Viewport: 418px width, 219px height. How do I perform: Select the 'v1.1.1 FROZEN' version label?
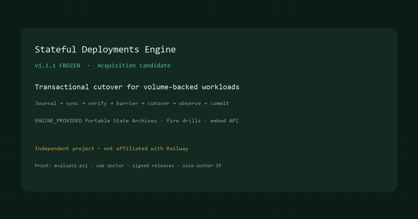(x=57, y=65)
